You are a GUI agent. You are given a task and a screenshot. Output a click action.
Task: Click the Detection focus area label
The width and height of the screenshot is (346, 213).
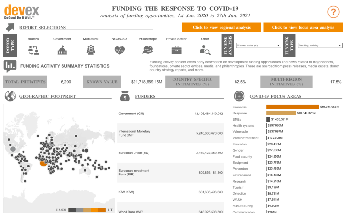[x=239, y=194]
